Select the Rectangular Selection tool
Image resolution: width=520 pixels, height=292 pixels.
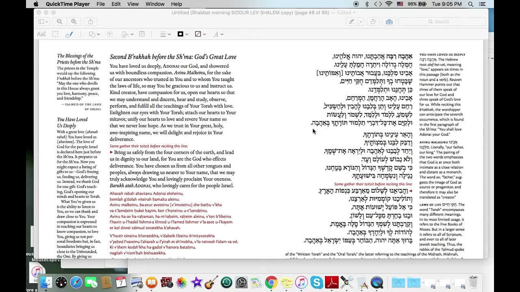coord(55,34)
